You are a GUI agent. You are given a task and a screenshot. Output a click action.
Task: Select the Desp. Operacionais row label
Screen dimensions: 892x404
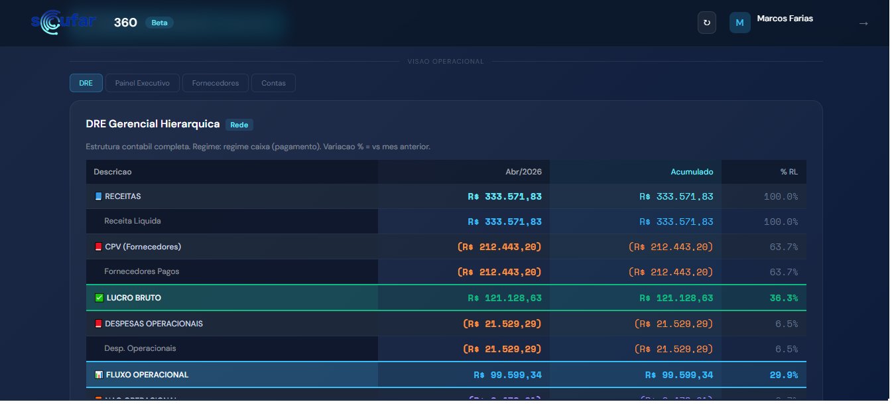(x=140, y=348)
